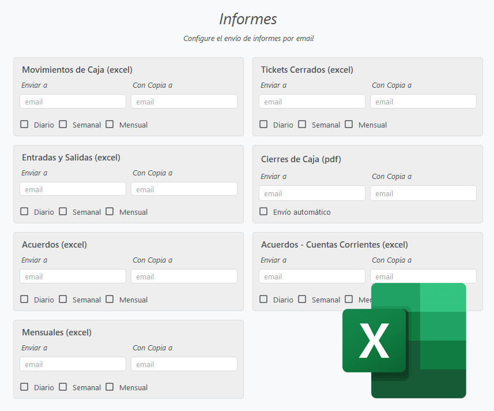Toggle Semanal under Tickets Cerrados

pos(302,124)
